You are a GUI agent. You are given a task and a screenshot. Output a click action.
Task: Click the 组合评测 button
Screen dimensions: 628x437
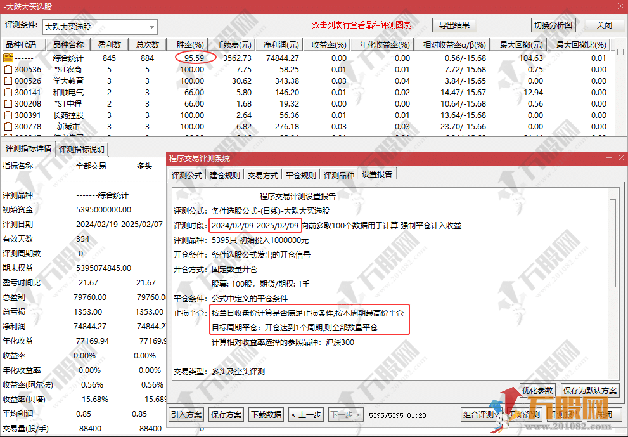(x=480, y=415)
